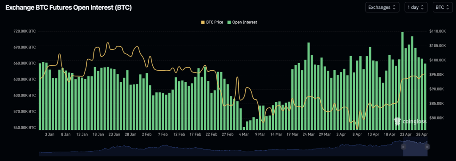Click the $95.00K price axis label
This screenshot has width=456, height=161.
pyautogui.click(x=437, y=75)
